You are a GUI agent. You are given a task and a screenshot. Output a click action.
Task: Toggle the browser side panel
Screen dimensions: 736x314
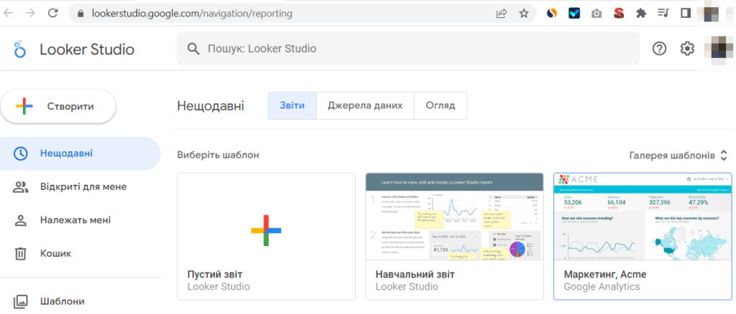point(686,13)
